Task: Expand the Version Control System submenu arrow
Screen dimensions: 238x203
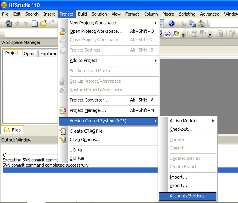Action: tap(156, 121)
